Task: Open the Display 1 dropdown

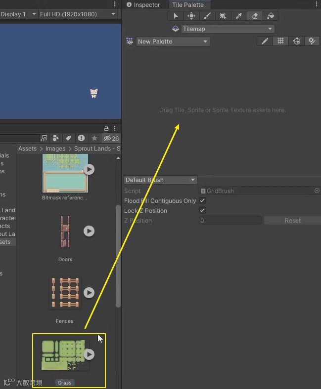Action: pos(18,14)
